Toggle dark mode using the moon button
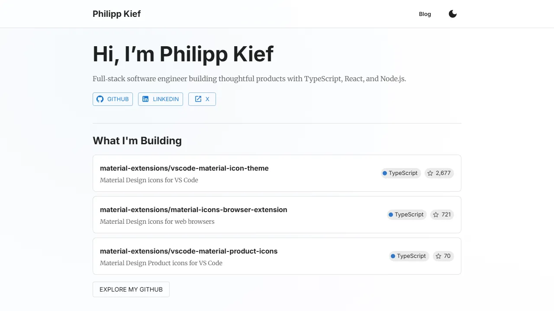Viewport: 554px width, 311px height. [452, 14]
